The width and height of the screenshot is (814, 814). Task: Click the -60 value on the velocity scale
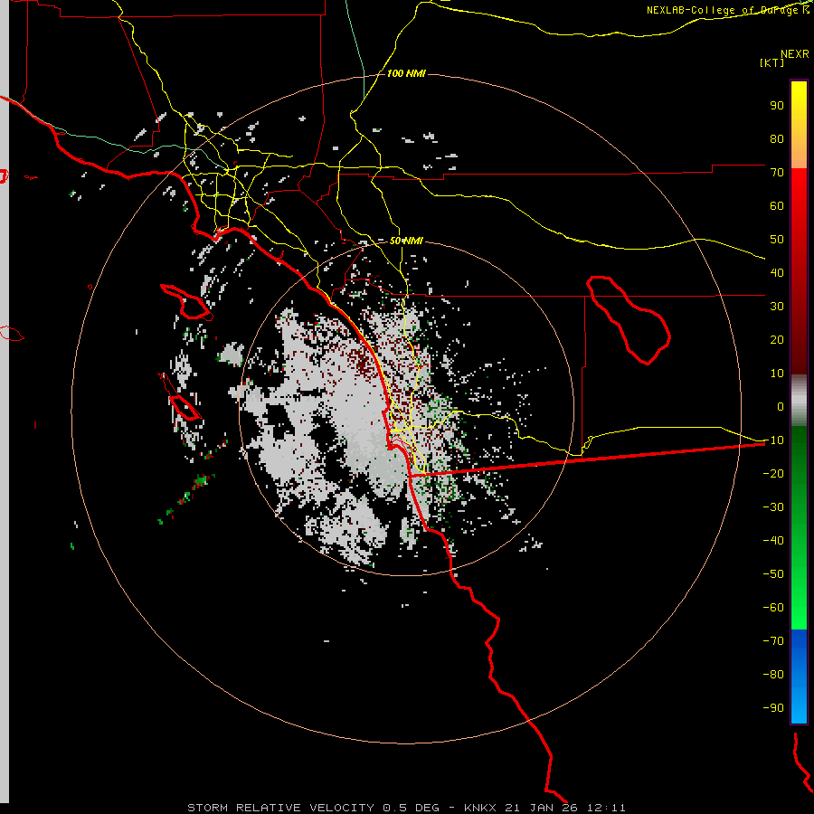tap(773, 608)
